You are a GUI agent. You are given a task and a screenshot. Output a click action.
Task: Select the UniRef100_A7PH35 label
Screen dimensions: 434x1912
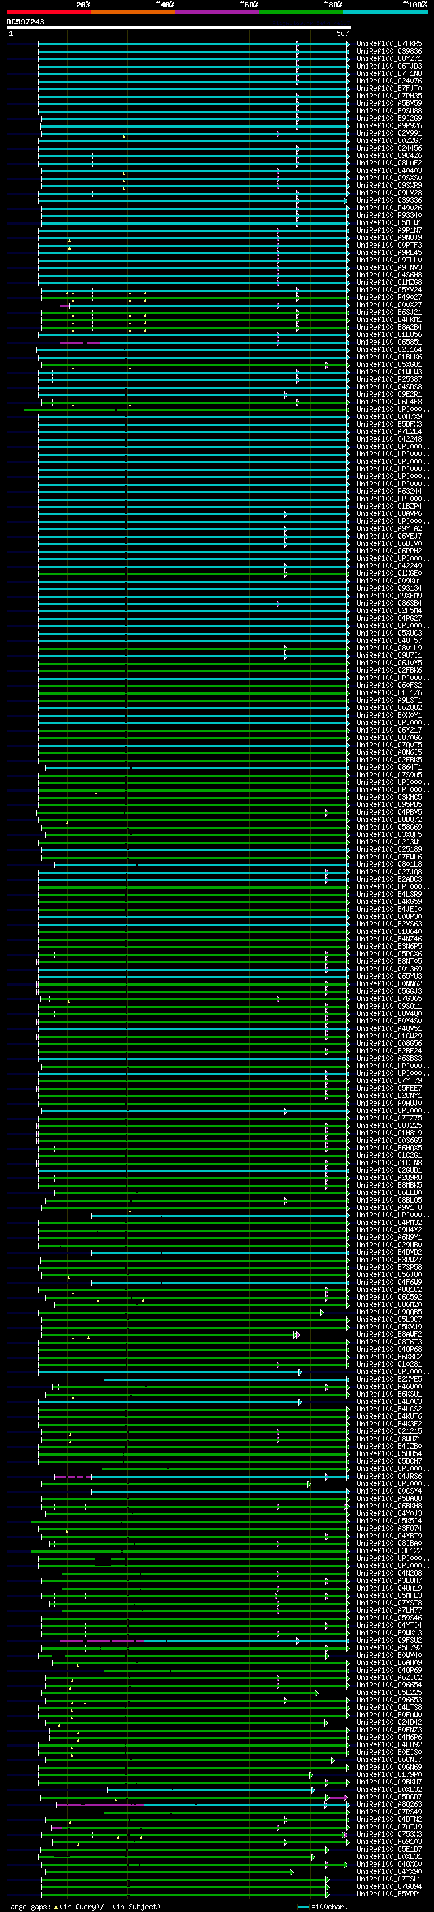click(x=389, y=96)
